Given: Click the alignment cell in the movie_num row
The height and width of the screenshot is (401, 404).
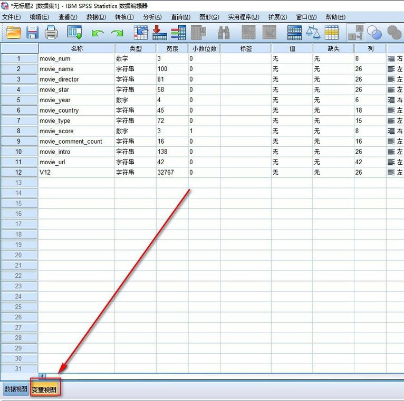Looking at the screenshot, I should coord(395,58).
